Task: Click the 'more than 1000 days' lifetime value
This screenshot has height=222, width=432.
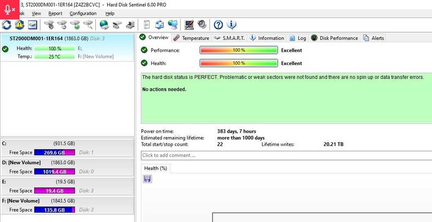Action: [x=241, y=138]
